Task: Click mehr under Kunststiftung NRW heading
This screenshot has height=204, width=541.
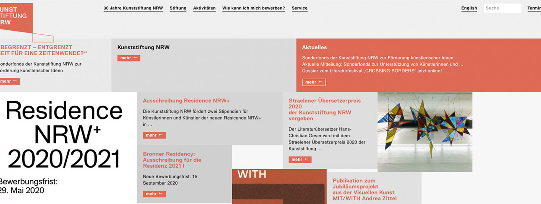Action: [x=129, y=58]
